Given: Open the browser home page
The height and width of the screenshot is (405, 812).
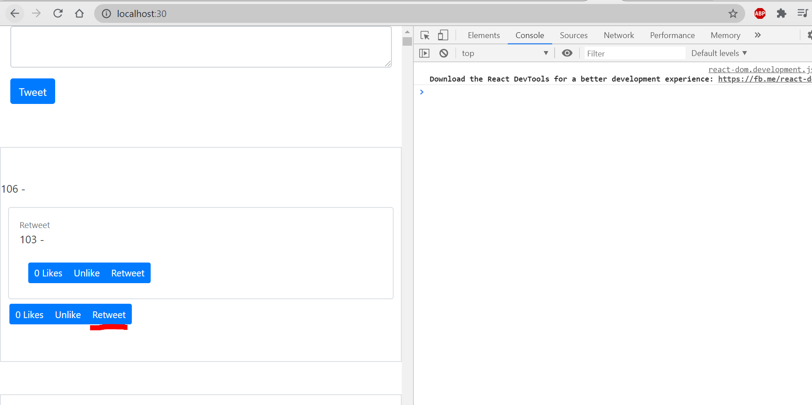Looking at the screenshot, I should click(79, 13).
